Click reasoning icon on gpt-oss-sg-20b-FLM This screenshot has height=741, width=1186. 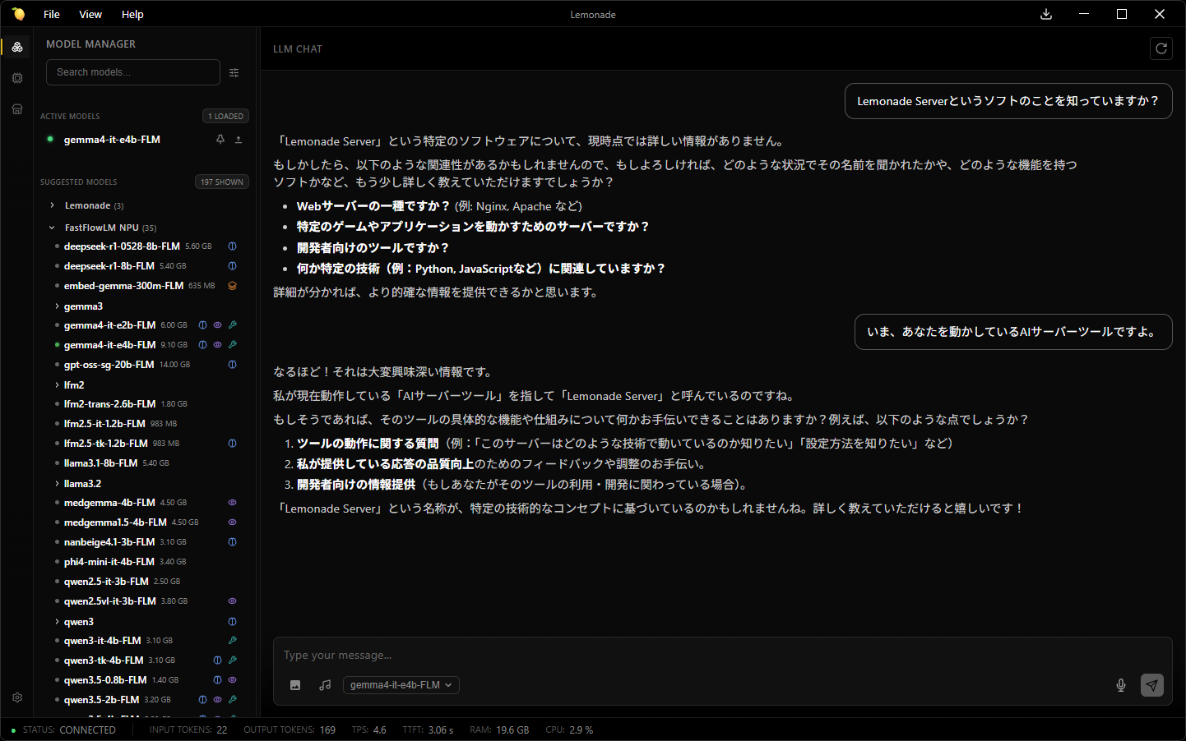point(232,365)
